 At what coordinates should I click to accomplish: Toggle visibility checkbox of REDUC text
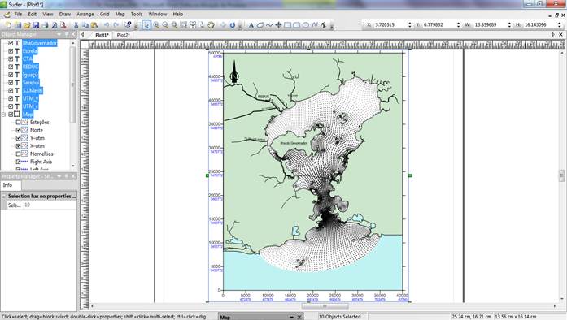[11, 67]
